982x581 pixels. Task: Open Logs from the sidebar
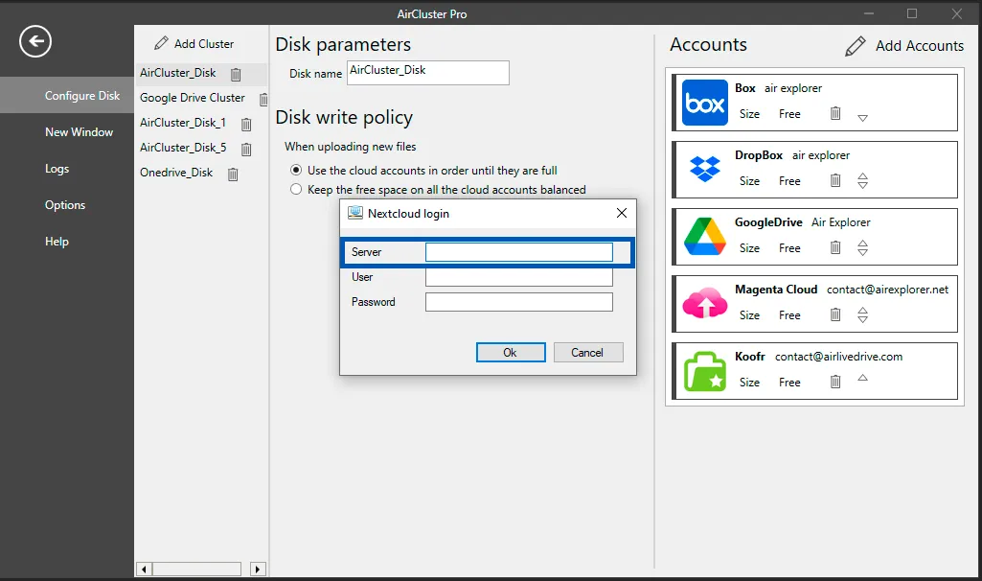point(57,169)
